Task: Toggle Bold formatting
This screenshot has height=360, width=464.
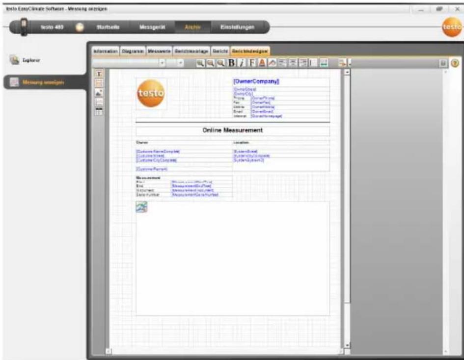Action: coord(232,63)
